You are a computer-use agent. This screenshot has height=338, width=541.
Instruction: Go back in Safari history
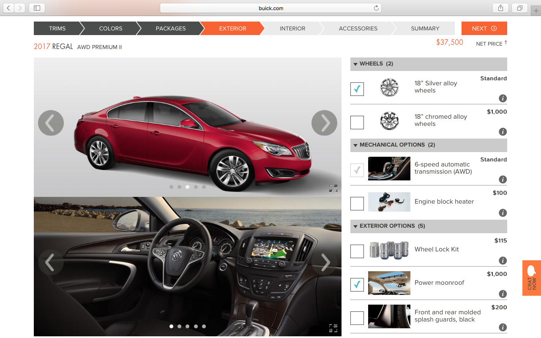tap(9, 8)
